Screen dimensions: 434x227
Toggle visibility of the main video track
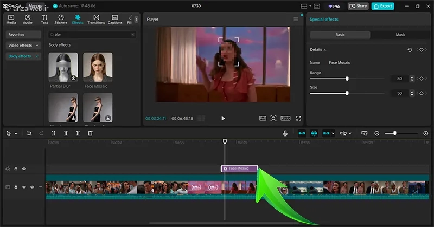(x=24, y=187)
